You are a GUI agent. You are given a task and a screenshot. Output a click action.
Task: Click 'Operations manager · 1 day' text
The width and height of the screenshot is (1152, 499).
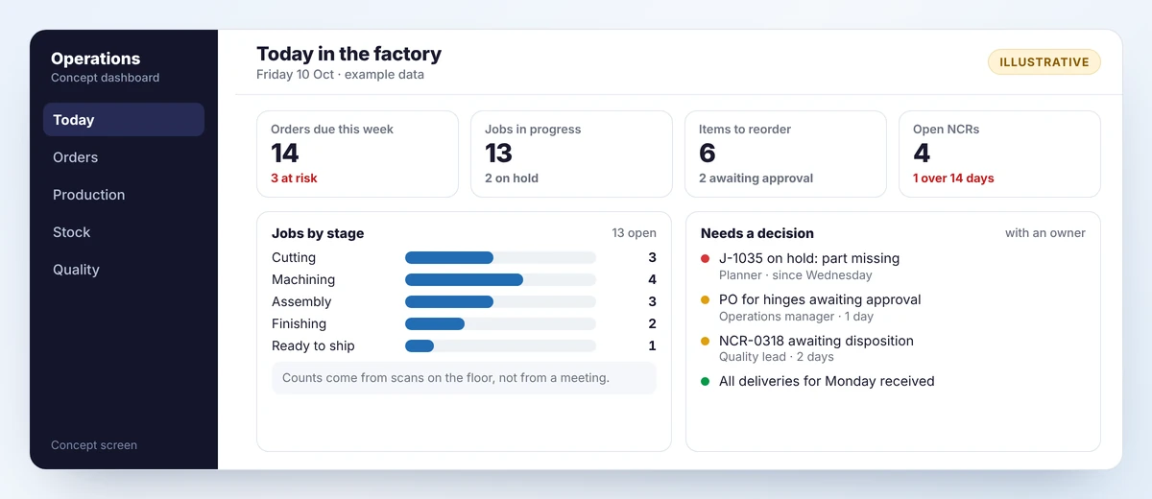tap(796, 317)
